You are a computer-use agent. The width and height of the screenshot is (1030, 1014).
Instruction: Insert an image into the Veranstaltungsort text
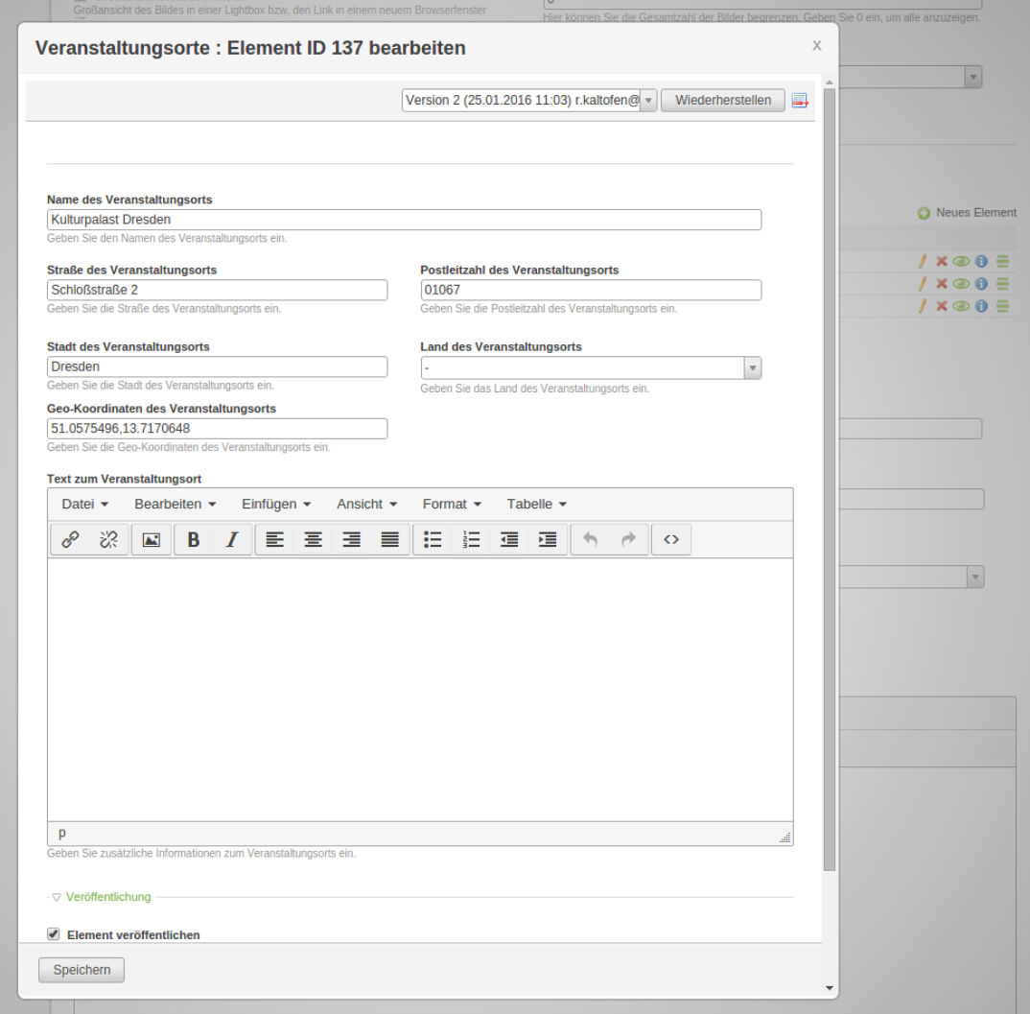click(151, 539)
